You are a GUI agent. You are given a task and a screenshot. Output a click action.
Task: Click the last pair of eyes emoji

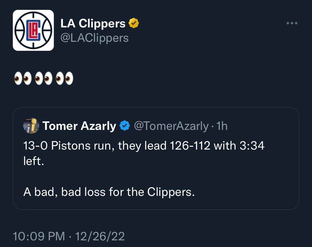[64, 79]
